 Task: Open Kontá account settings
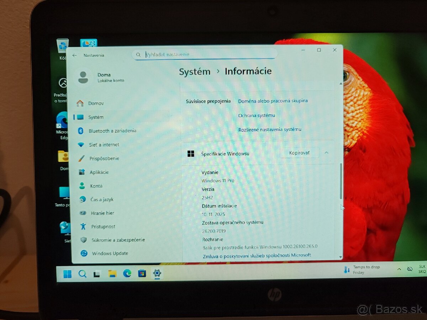[x=96, y=186]
